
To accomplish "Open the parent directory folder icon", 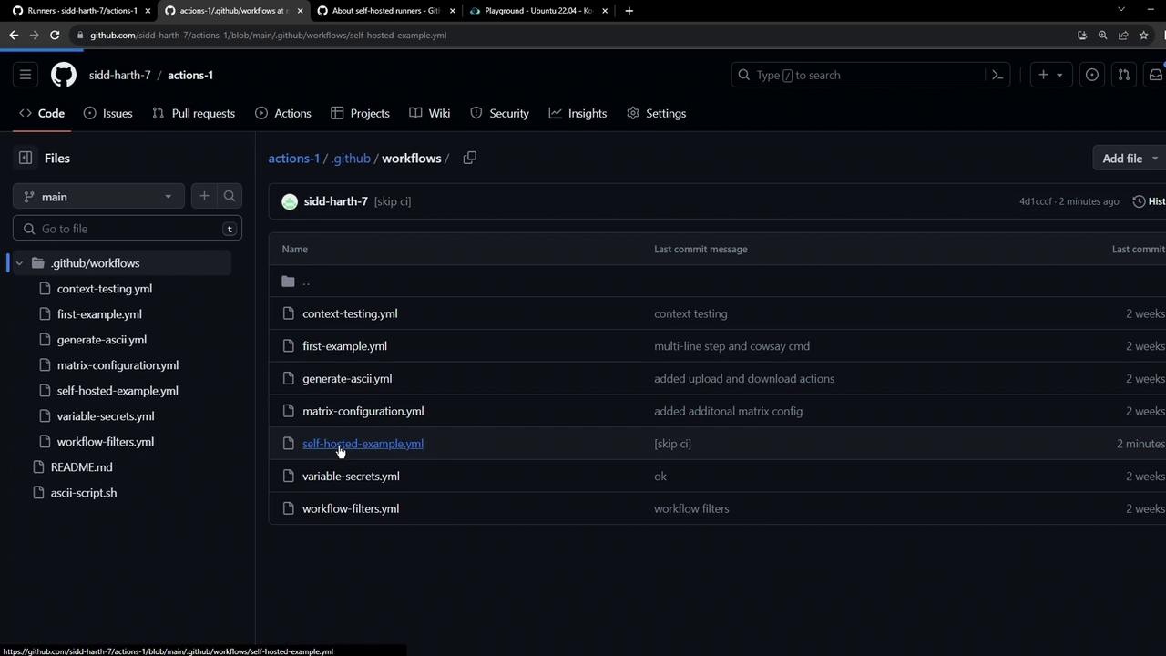I will tap(289, 282).
